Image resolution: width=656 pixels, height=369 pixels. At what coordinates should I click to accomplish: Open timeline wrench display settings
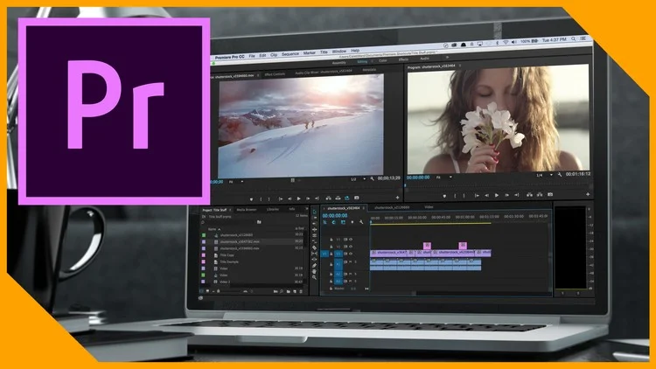pos(360,223)
